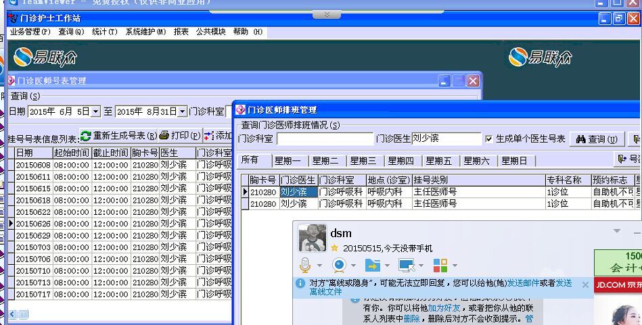The image size is (642, 325).
Task: Click the 门诊医生 field containing 刘少滨
Action: 446,139
